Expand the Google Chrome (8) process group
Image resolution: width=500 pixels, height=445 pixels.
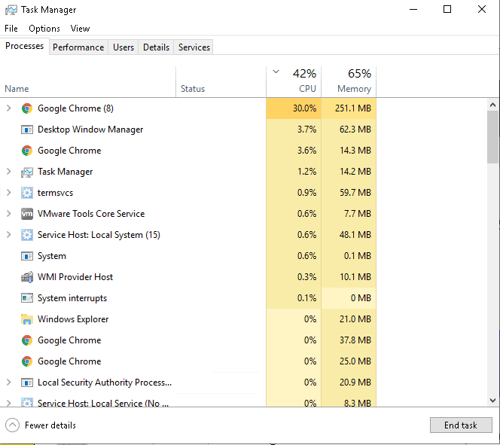8,108
